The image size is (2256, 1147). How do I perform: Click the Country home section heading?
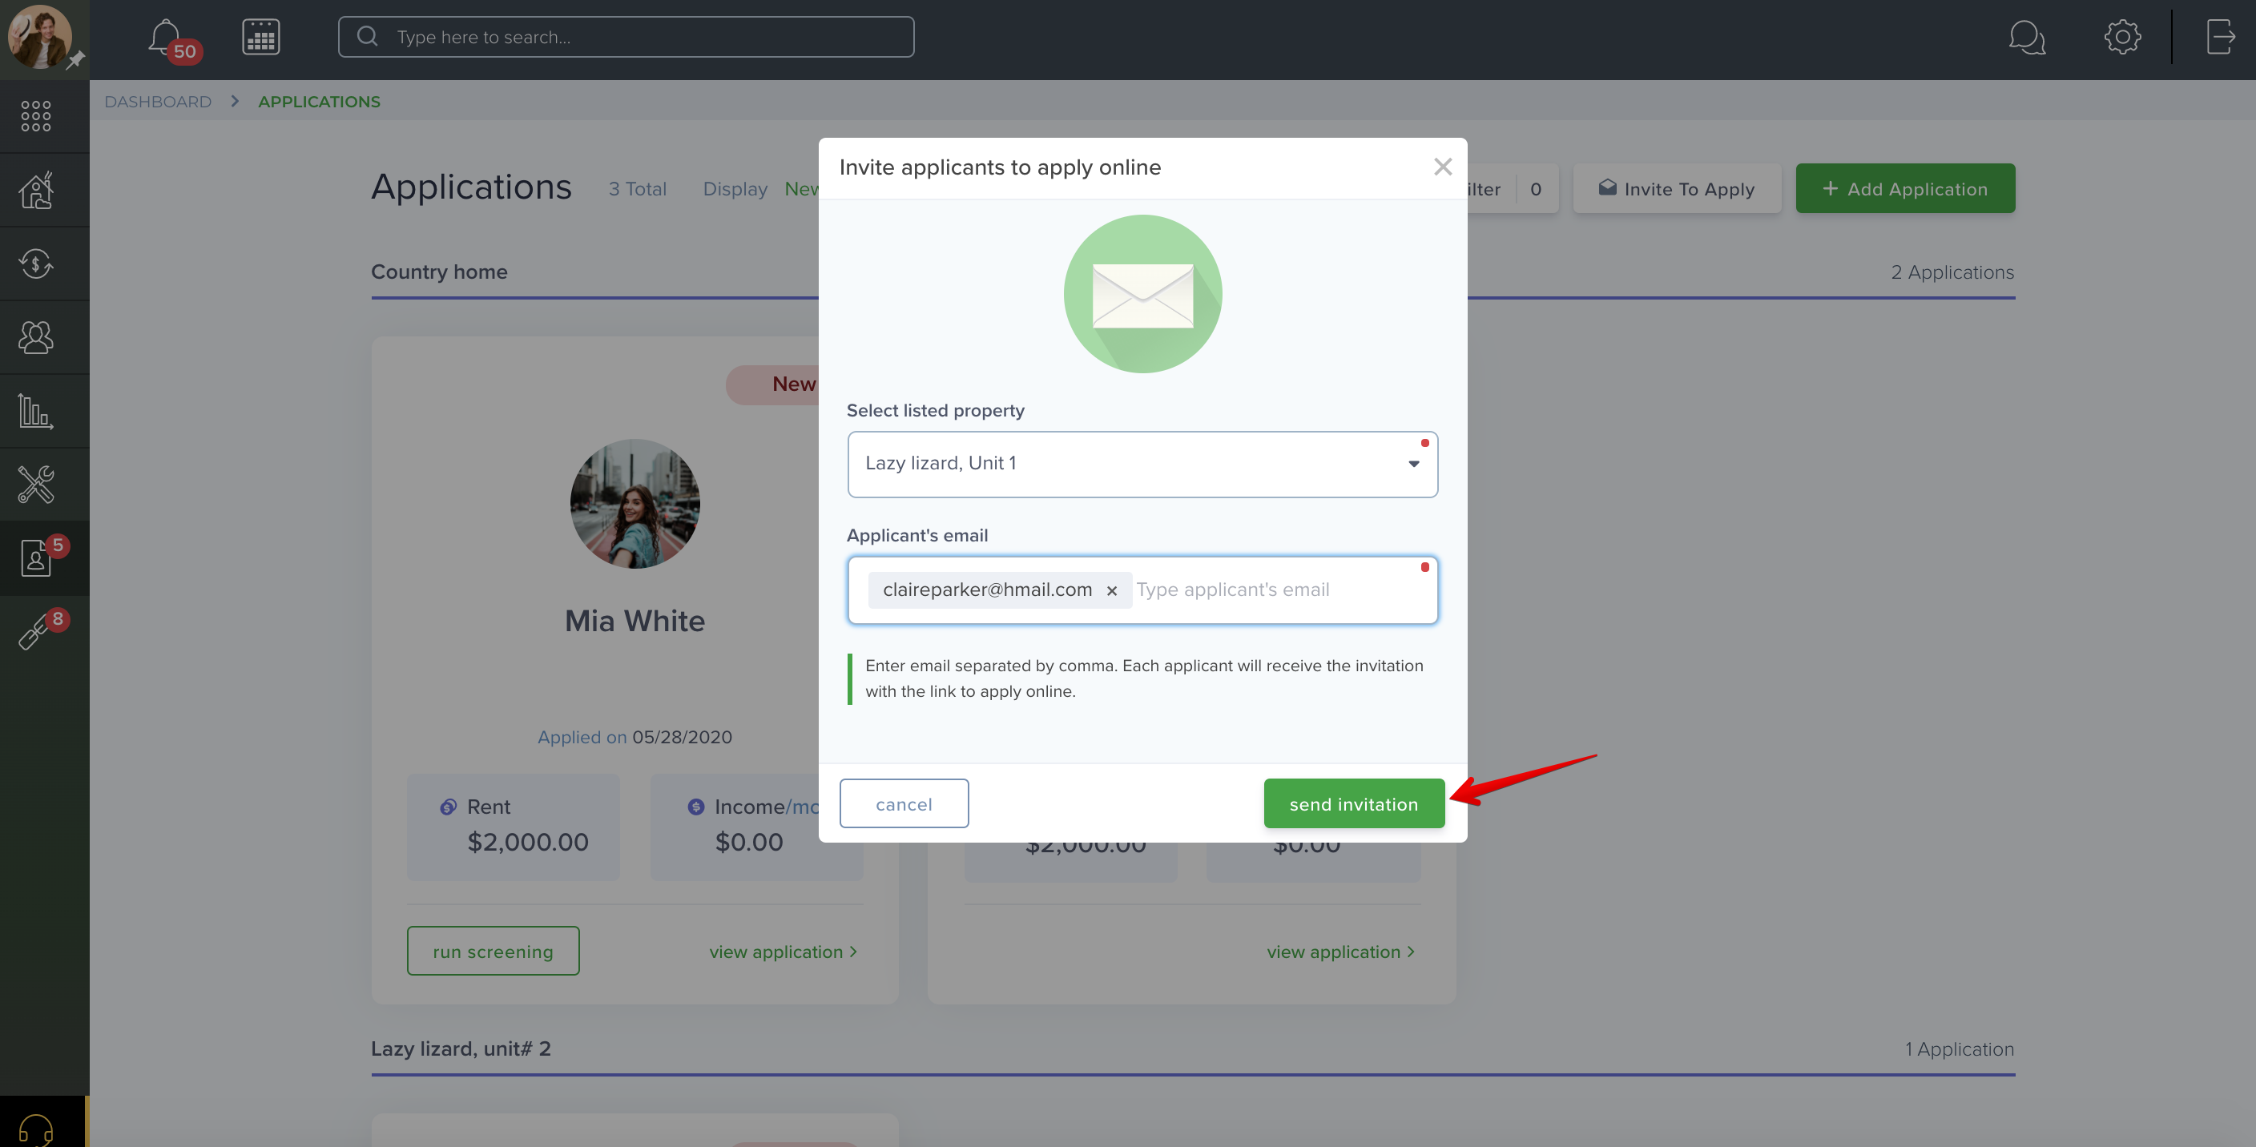point(440,272)
